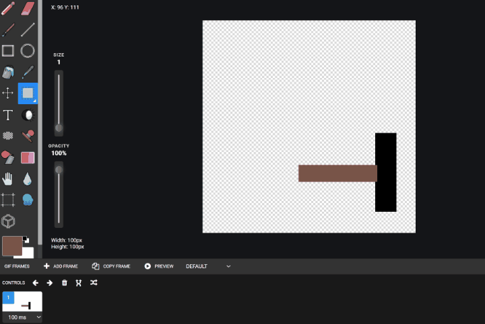Click the GIF Frames label
The image size is (485, 324).
click(x=17, y=266)
